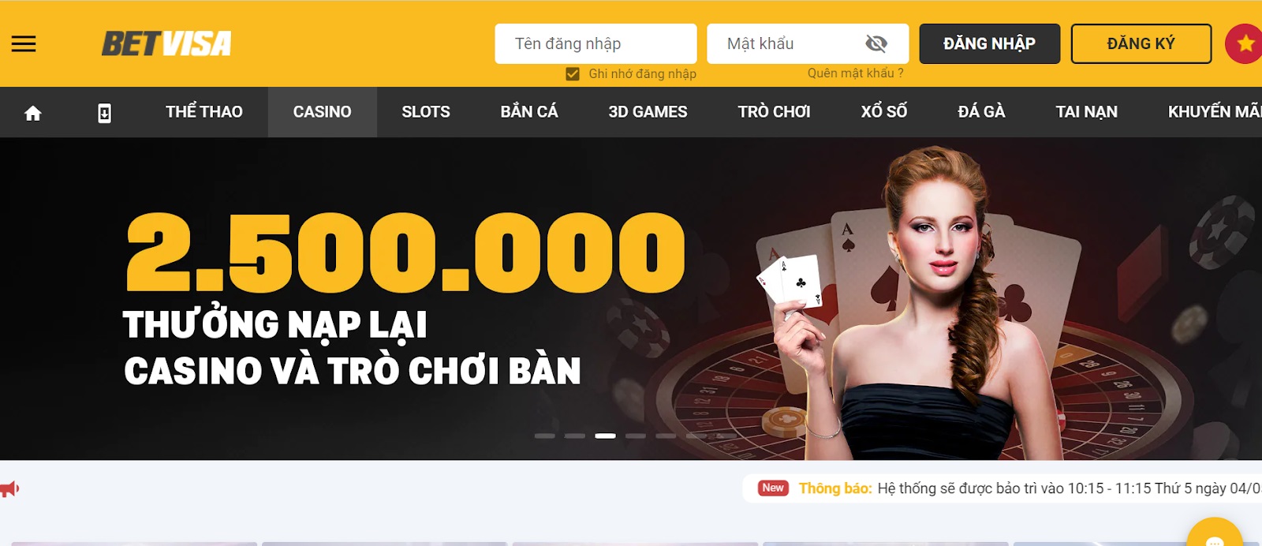The image size is (1262, 546).
Task: Select the XỔ SỐ menu item
Action: coord(884,112)
